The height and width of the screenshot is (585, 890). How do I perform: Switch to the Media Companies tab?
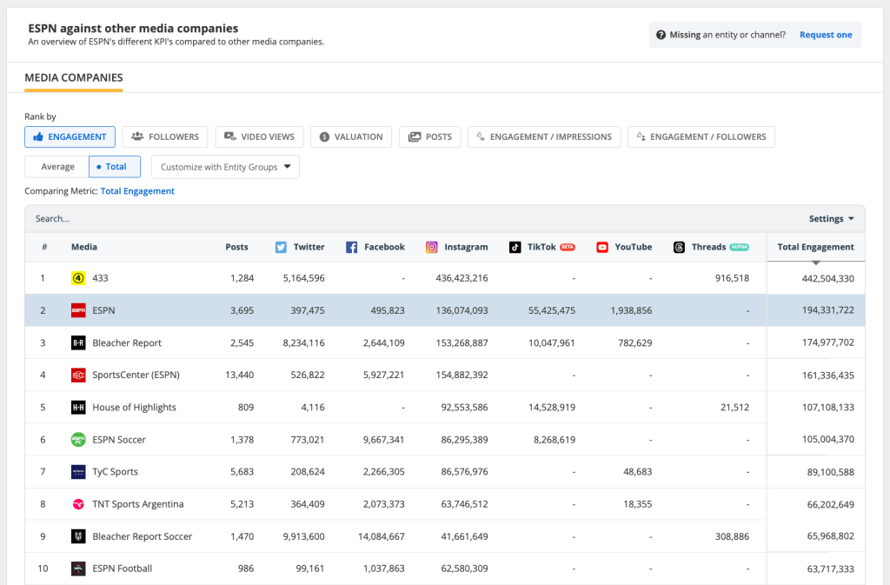[74, 77]
